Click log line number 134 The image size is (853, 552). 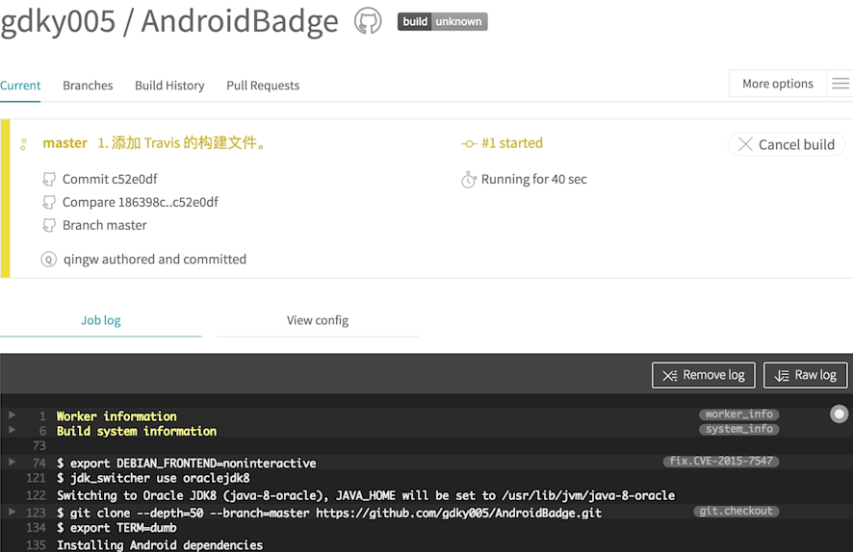pos(36,528)
